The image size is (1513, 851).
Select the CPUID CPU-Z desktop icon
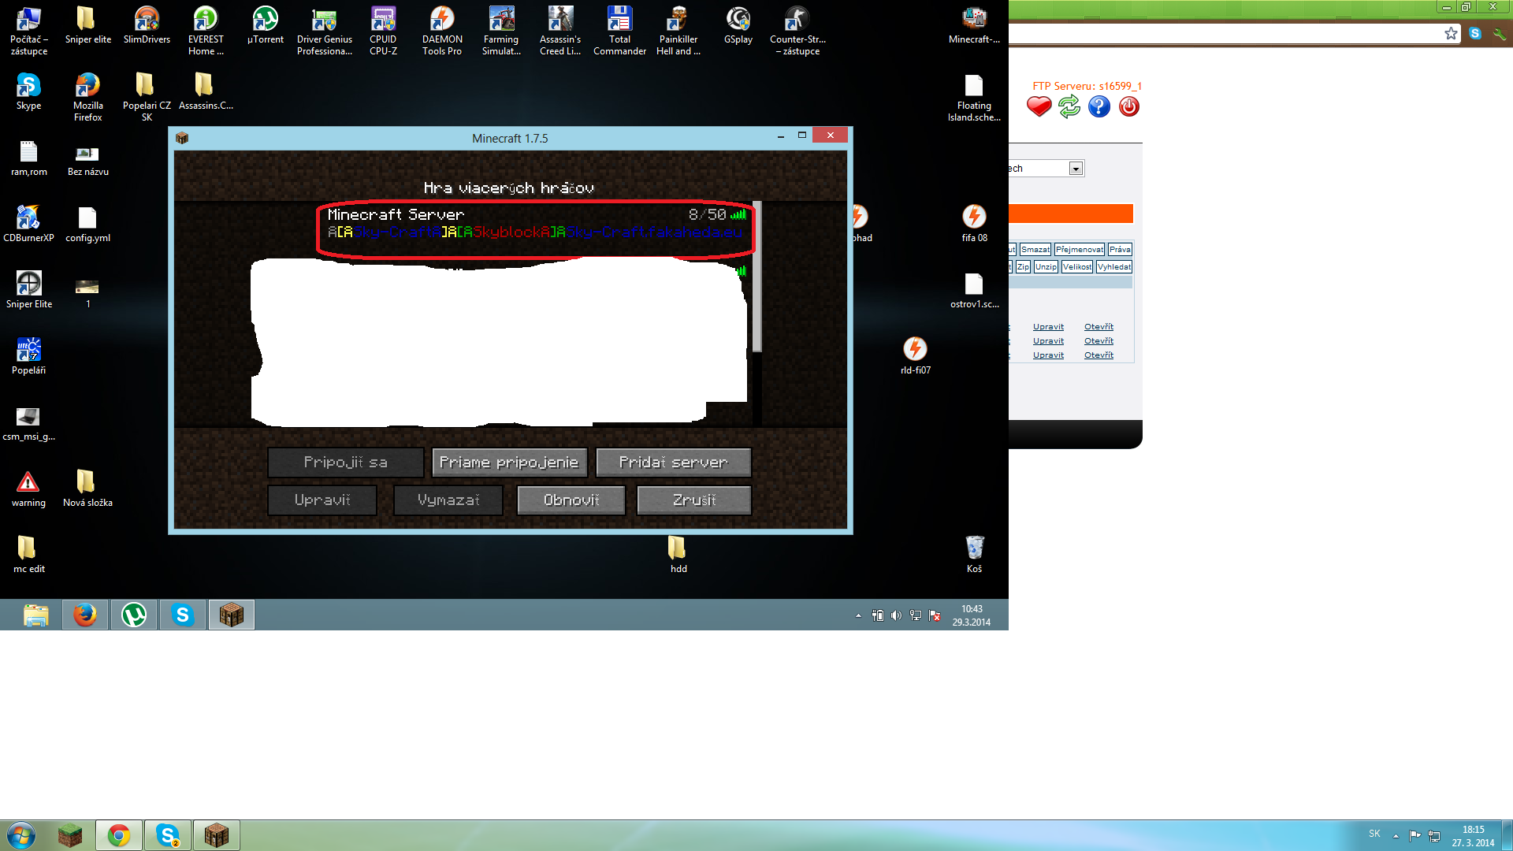383,32
